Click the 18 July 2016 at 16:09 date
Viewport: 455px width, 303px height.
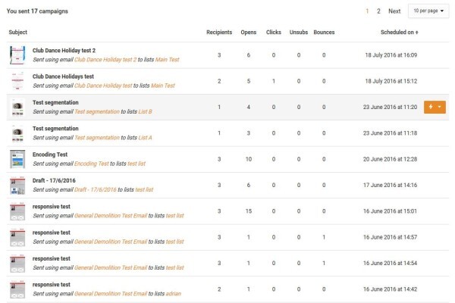click(x=391, y=55)
